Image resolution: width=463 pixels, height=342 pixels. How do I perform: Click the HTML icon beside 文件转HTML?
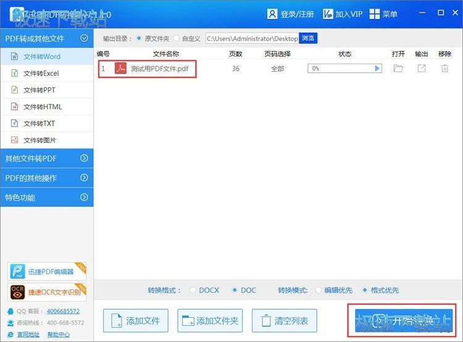coord(14,106)
